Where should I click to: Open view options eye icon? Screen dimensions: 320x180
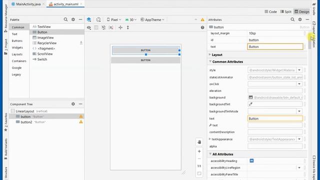[x=89, y=27]
